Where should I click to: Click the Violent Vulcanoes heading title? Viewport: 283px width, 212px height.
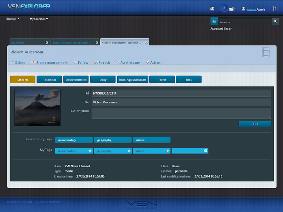(x=27, y=52)
